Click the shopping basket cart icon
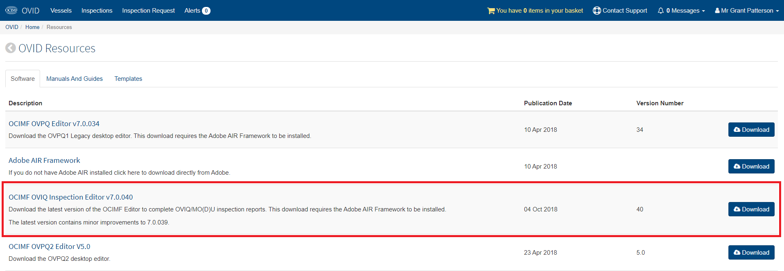 (x=491, y=11)
